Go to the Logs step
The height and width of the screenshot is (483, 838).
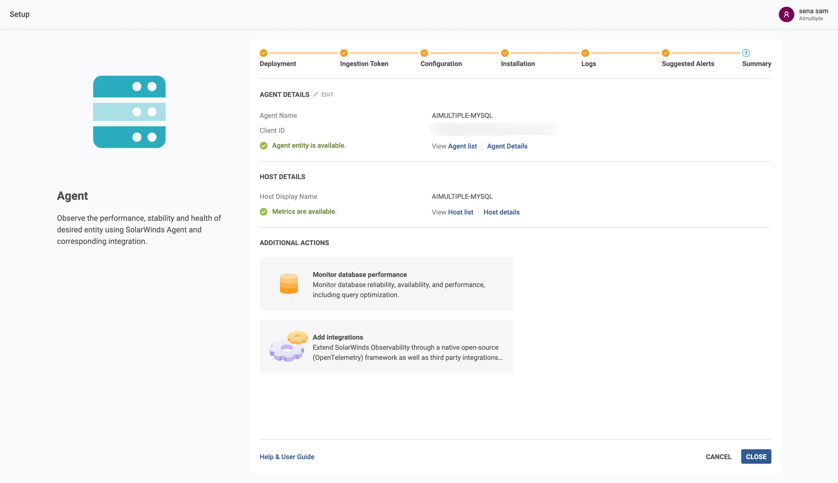(x=589, y=64)
